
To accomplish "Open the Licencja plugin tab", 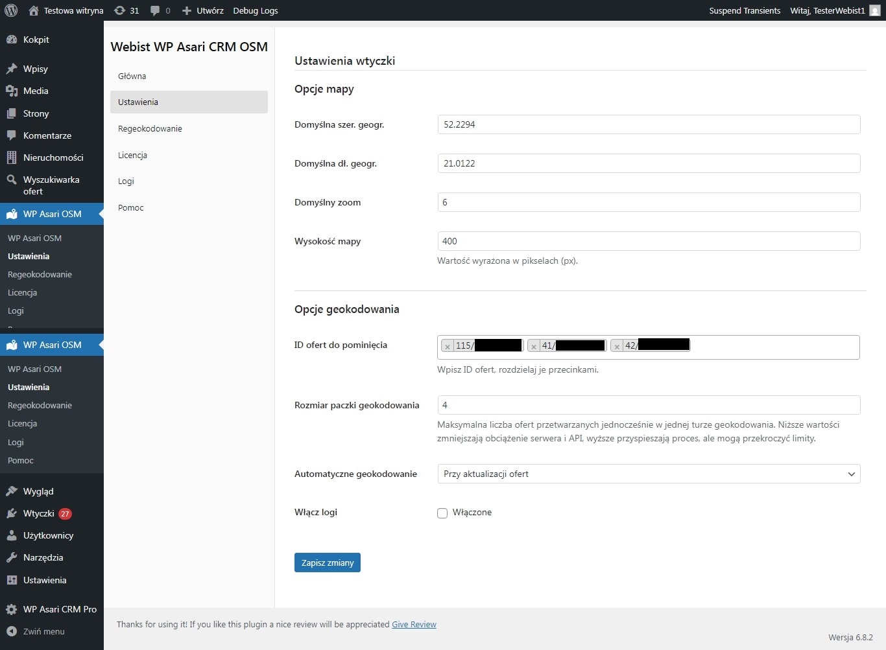I will 132,155.
